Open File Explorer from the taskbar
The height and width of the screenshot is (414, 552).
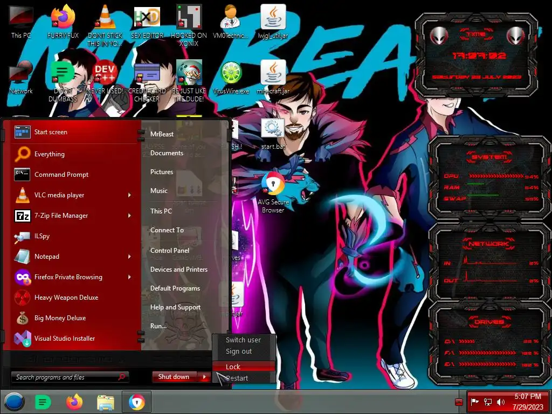tap(106, 402)
